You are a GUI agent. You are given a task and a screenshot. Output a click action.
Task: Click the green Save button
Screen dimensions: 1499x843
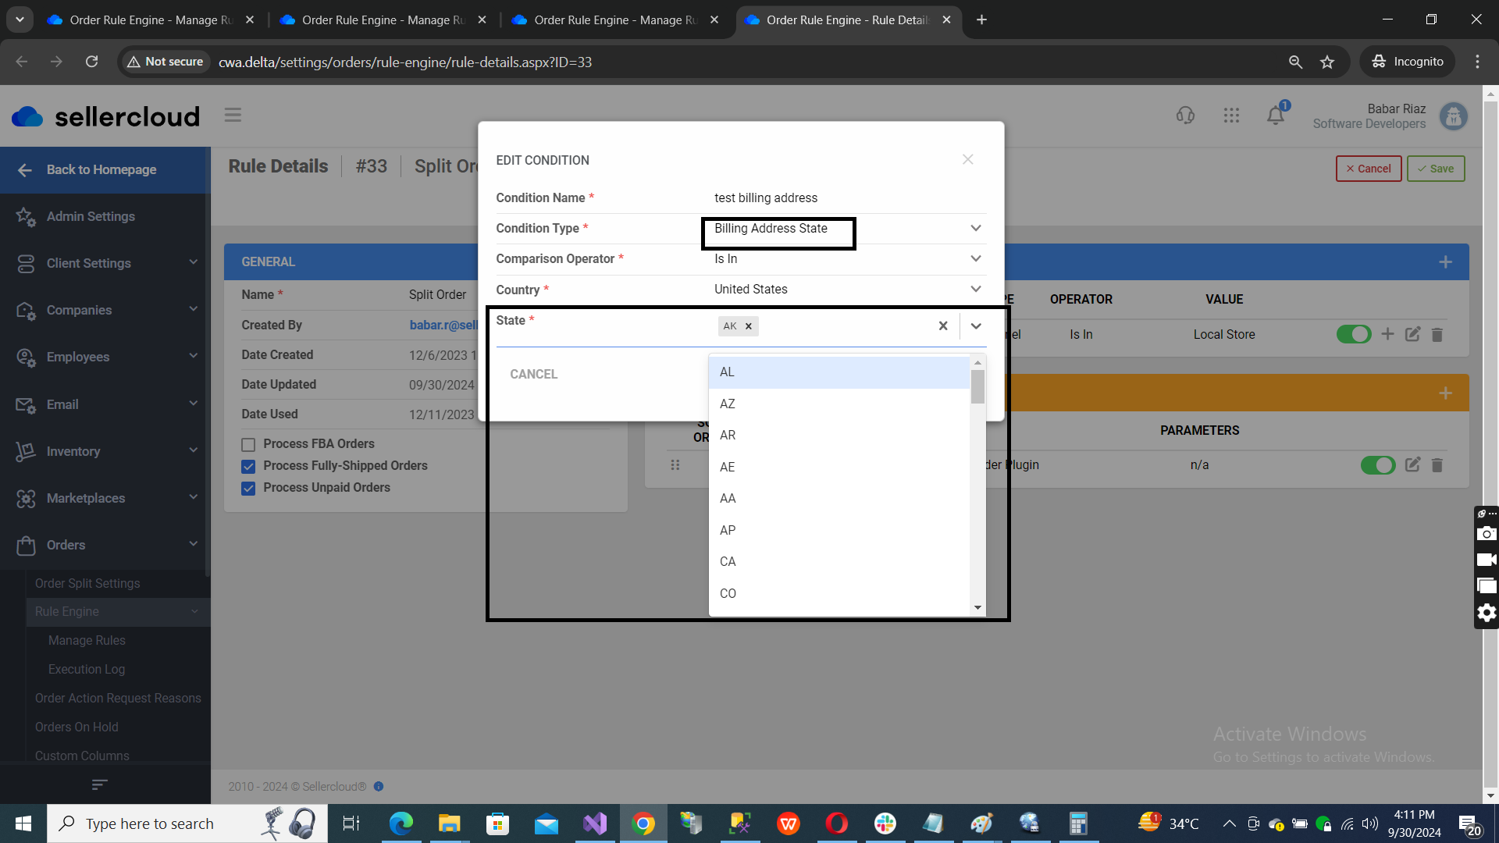(1435, 169)
